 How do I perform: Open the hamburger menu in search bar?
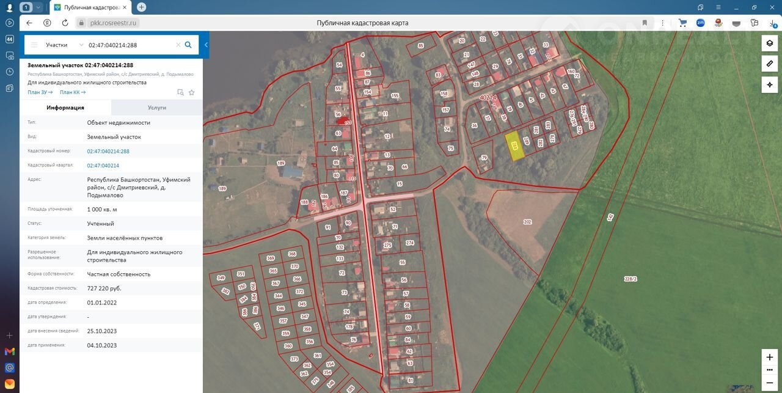[x=34, y=45]
